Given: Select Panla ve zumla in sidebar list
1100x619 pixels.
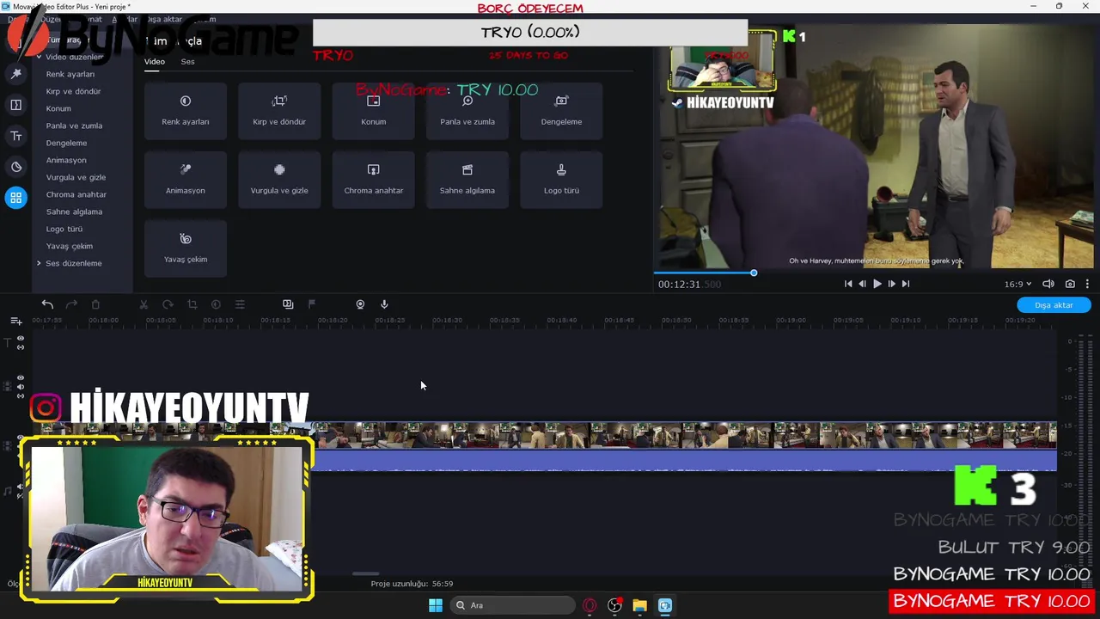Looking at the screenshot, I should click(x=74, y=126).
